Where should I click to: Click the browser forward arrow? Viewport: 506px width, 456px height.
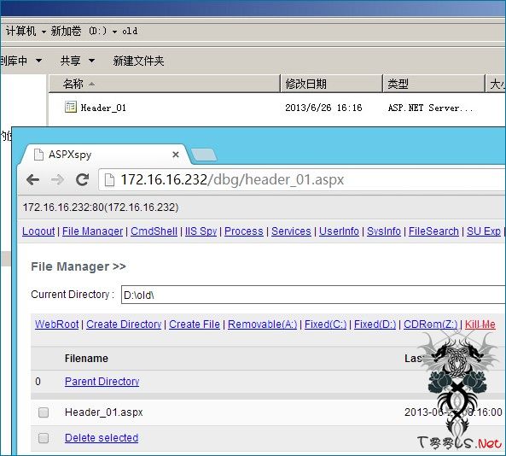coord(58,179)
